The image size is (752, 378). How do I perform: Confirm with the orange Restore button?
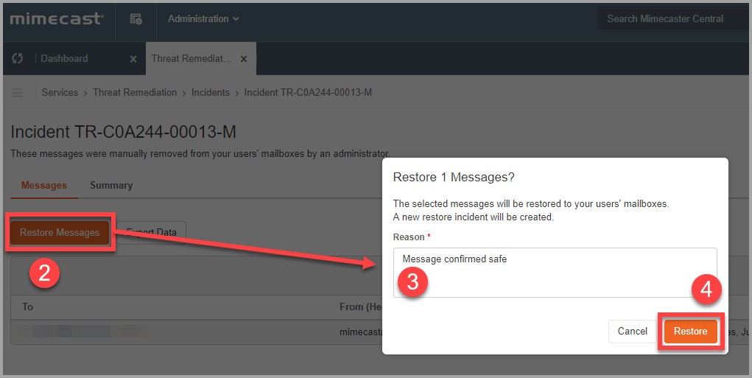[x=690, y=332]
